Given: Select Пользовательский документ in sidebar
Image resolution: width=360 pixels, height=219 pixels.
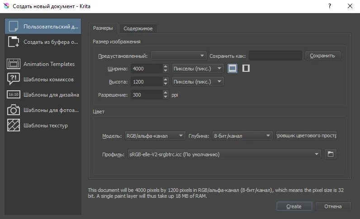Looking at the screenshot, I should (43, 26).
